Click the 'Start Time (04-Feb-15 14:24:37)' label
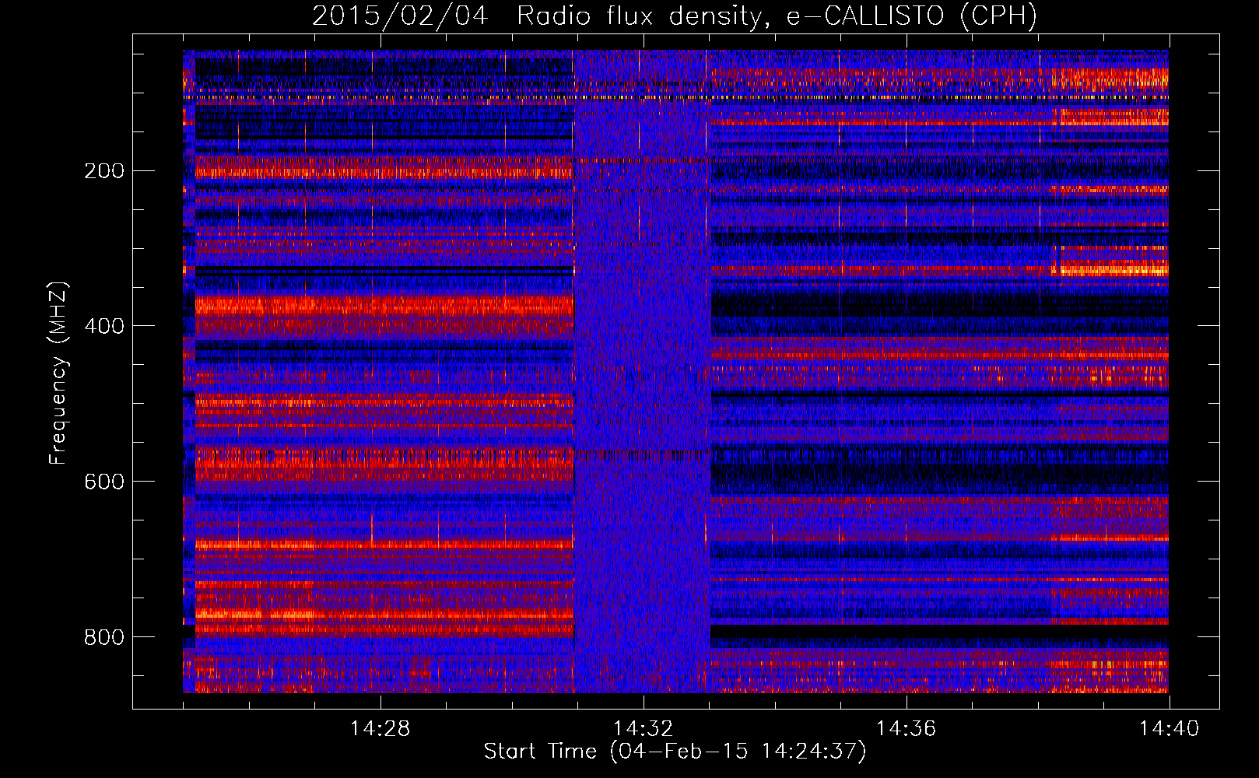The image size is (1259, 778). point(675,752)
